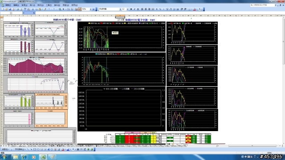Open Print Preview from the toolbar
This screenshot has height=160, width=285.
point(21,9)
